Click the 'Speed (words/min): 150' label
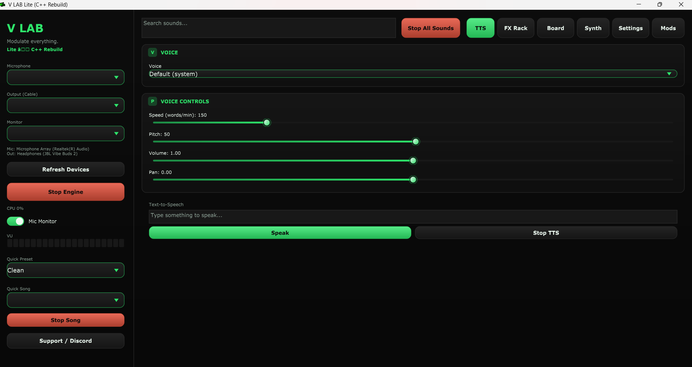Screen dimensions: 692x367 (178, 115)
